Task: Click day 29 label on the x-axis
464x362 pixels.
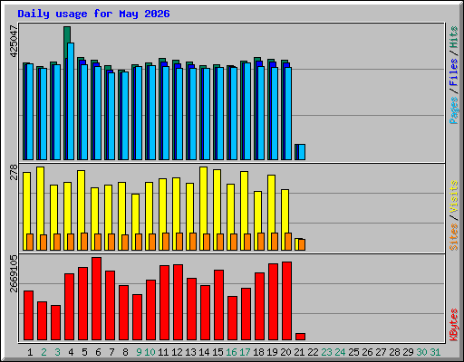Action: (x=408, y=352)
